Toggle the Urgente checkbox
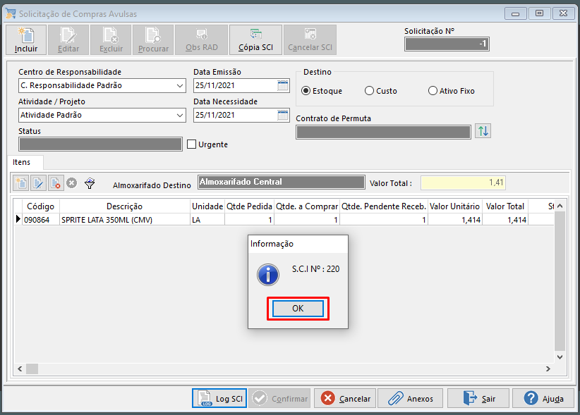The width and height of the screenshot is (580, 415). tap(191, 144)
